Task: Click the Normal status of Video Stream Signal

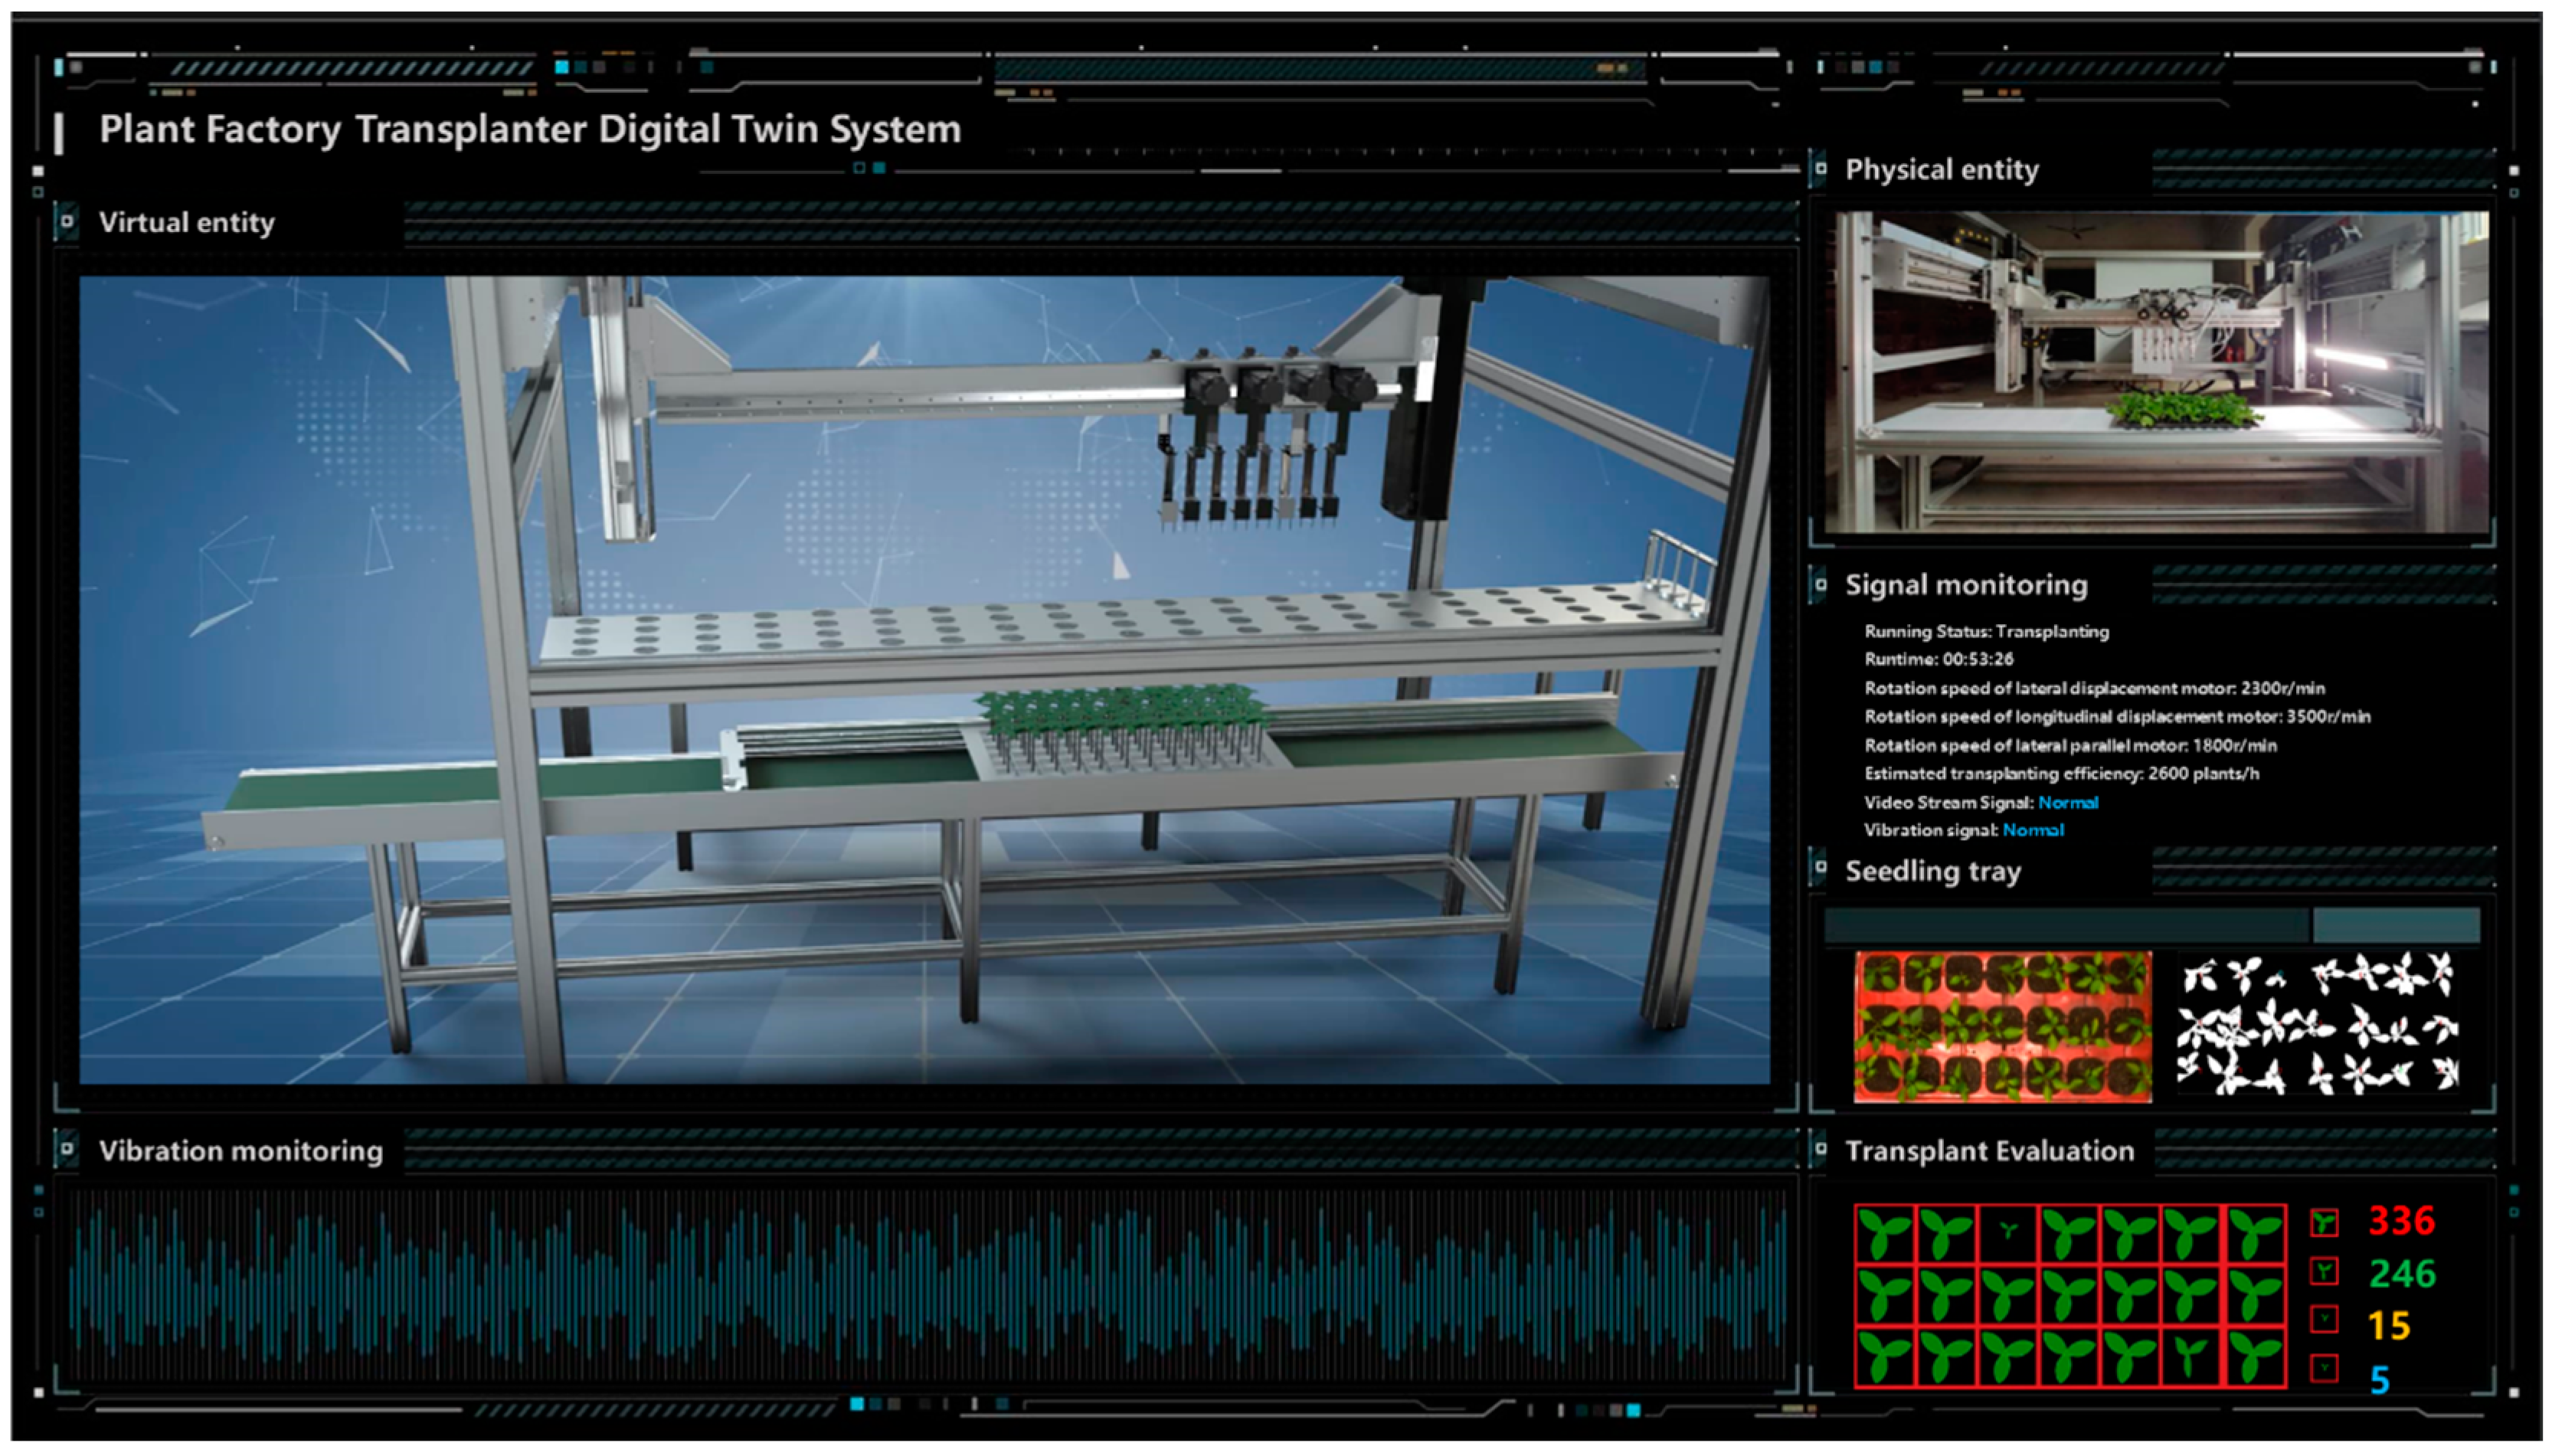Action: 2067,802
